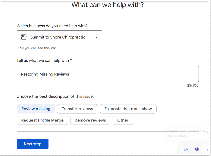Choose the Transfer reviews option
Screen dimensions: 211x156
[77, 109]
